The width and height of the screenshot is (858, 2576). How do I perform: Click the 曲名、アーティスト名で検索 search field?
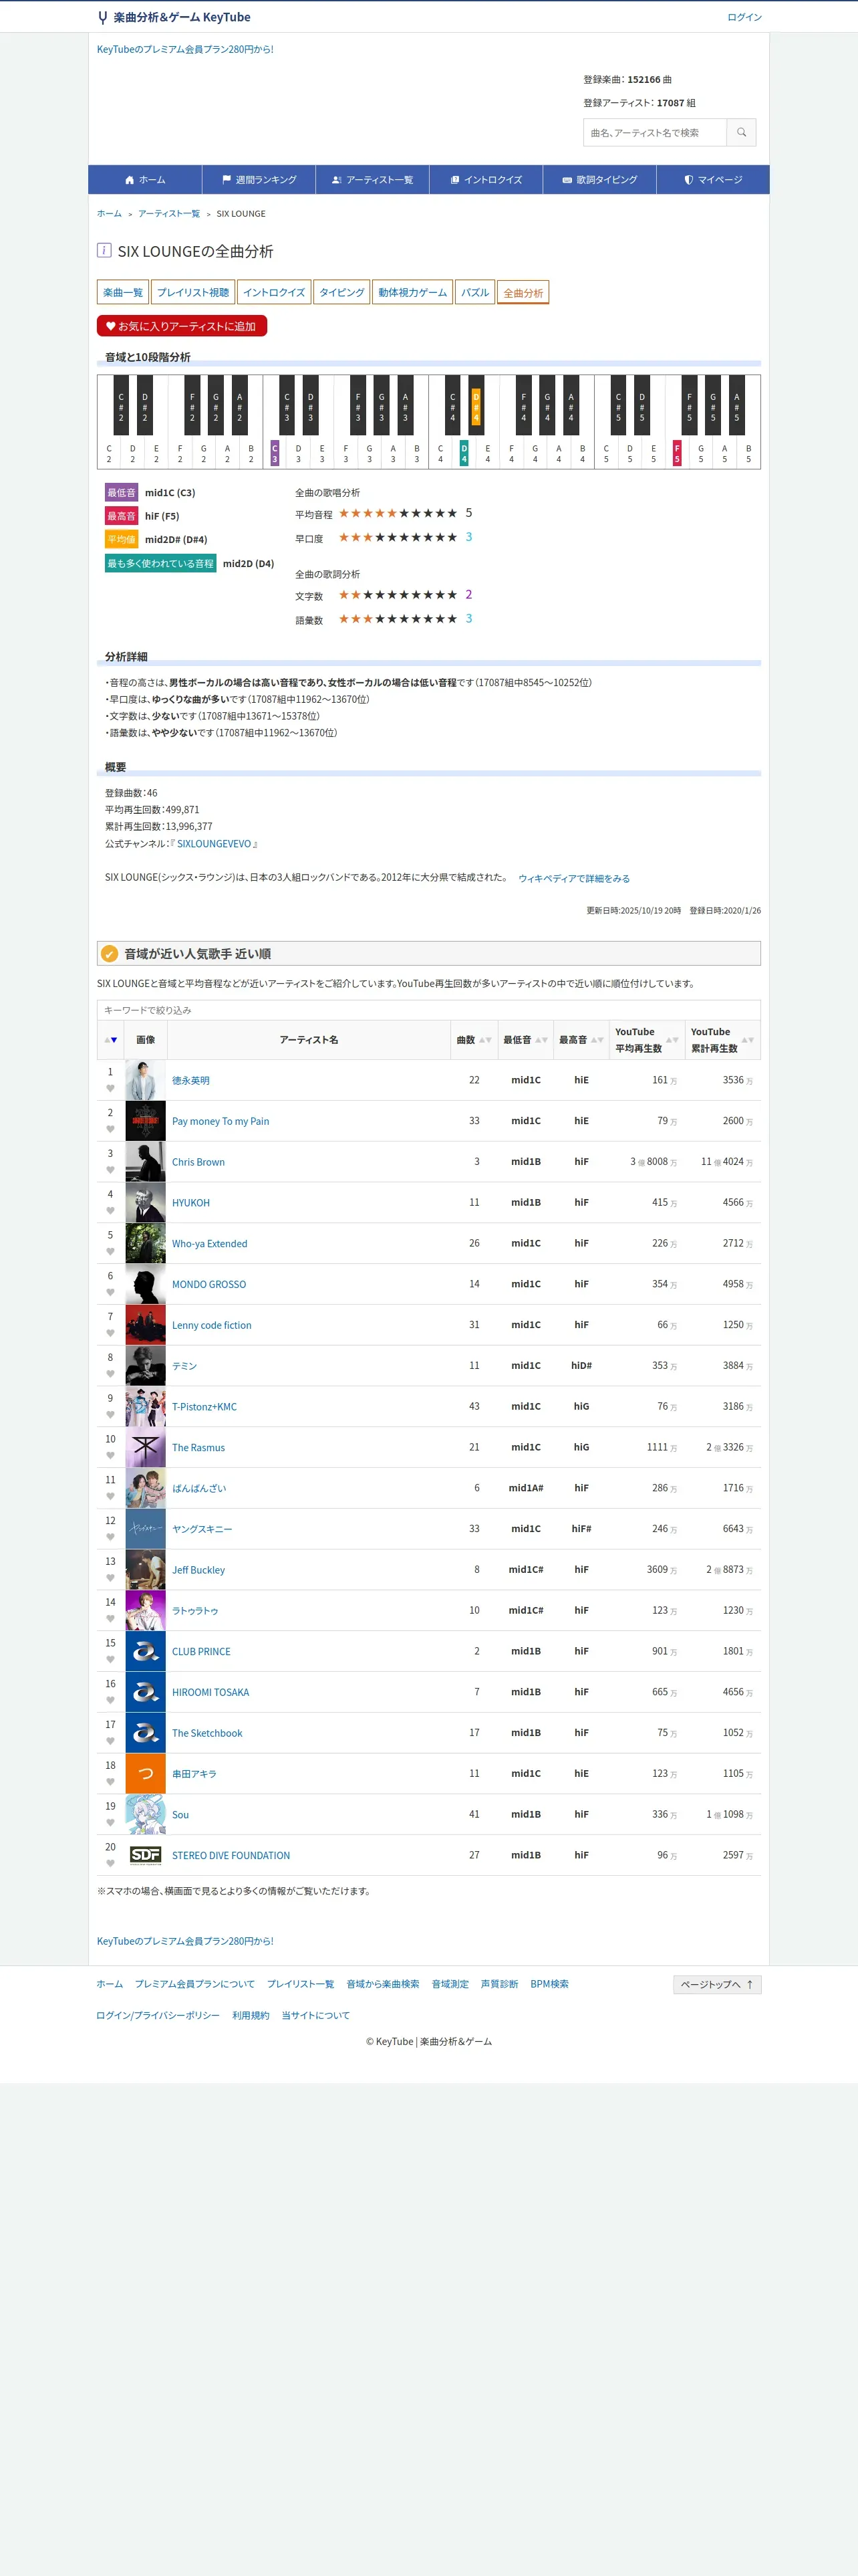point(656,132)
